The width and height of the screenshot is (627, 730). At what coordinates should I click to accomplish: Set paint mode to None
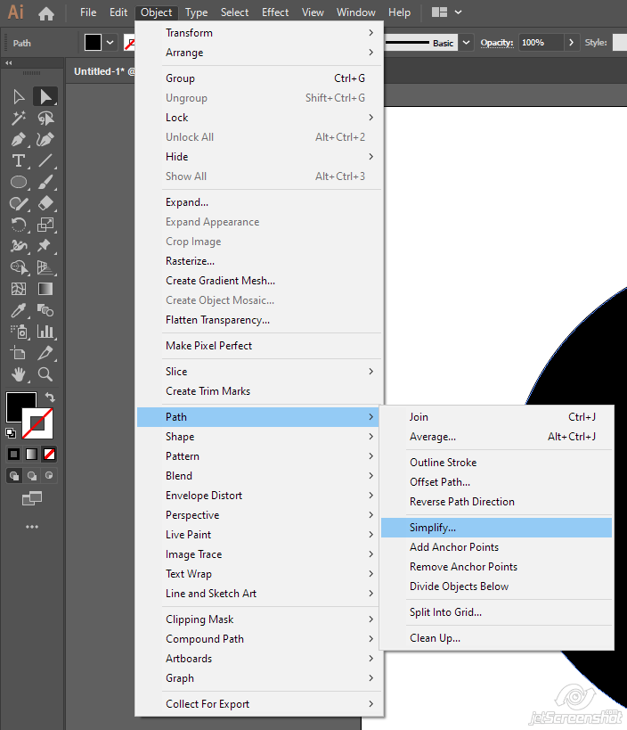point(49,454)
